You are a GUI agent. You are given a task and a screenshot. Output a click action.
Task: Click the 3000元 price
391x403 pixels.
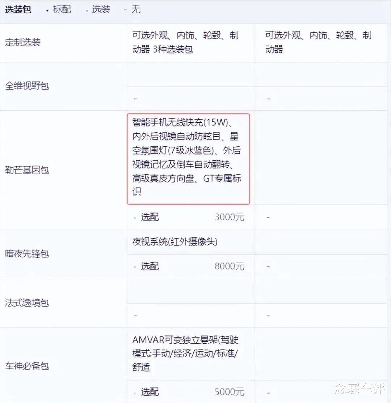point(229,217)
